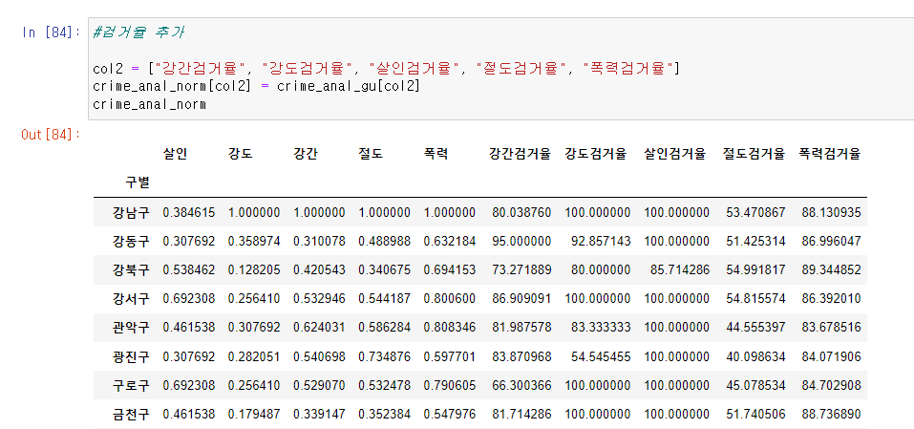Click the 강도 column header
This screenshot has height=429, width=914.
240,154
